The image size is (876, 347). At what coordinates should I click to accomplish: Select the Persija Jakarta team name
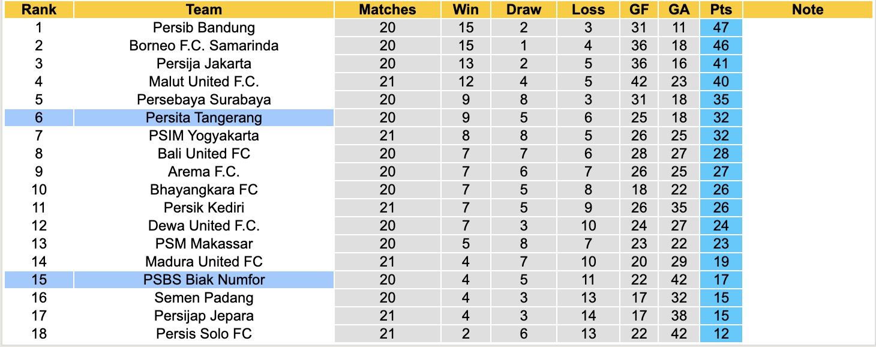(x=204, y=64)
